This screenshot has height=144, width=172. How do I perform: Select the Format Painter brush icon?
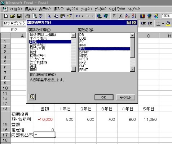[70, 16]
